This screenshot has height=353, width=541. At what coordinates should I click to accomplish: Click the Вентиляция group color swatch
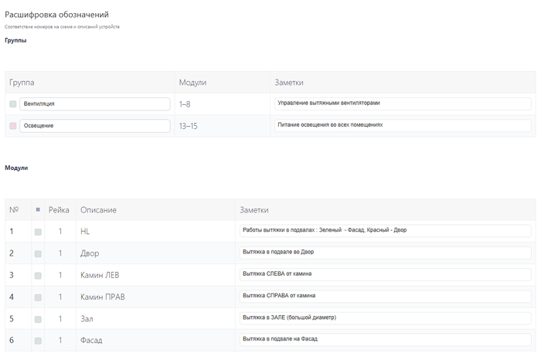pyautogui.click(x=13, y=104)
